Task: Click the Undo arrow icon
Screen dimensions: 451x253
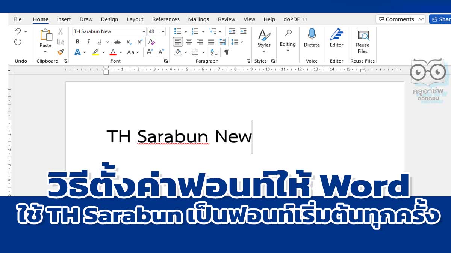Action: point(17,31)
